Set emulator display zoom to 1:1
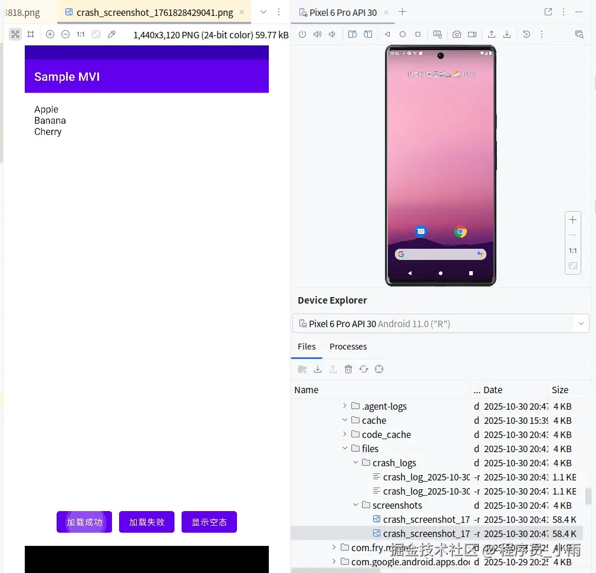This screenshot has height=573, width=596. (x=573, y=251)
